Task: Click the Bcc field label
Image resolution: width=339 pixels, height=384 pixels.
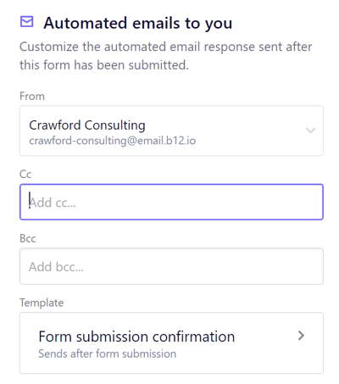Action: 28,238
